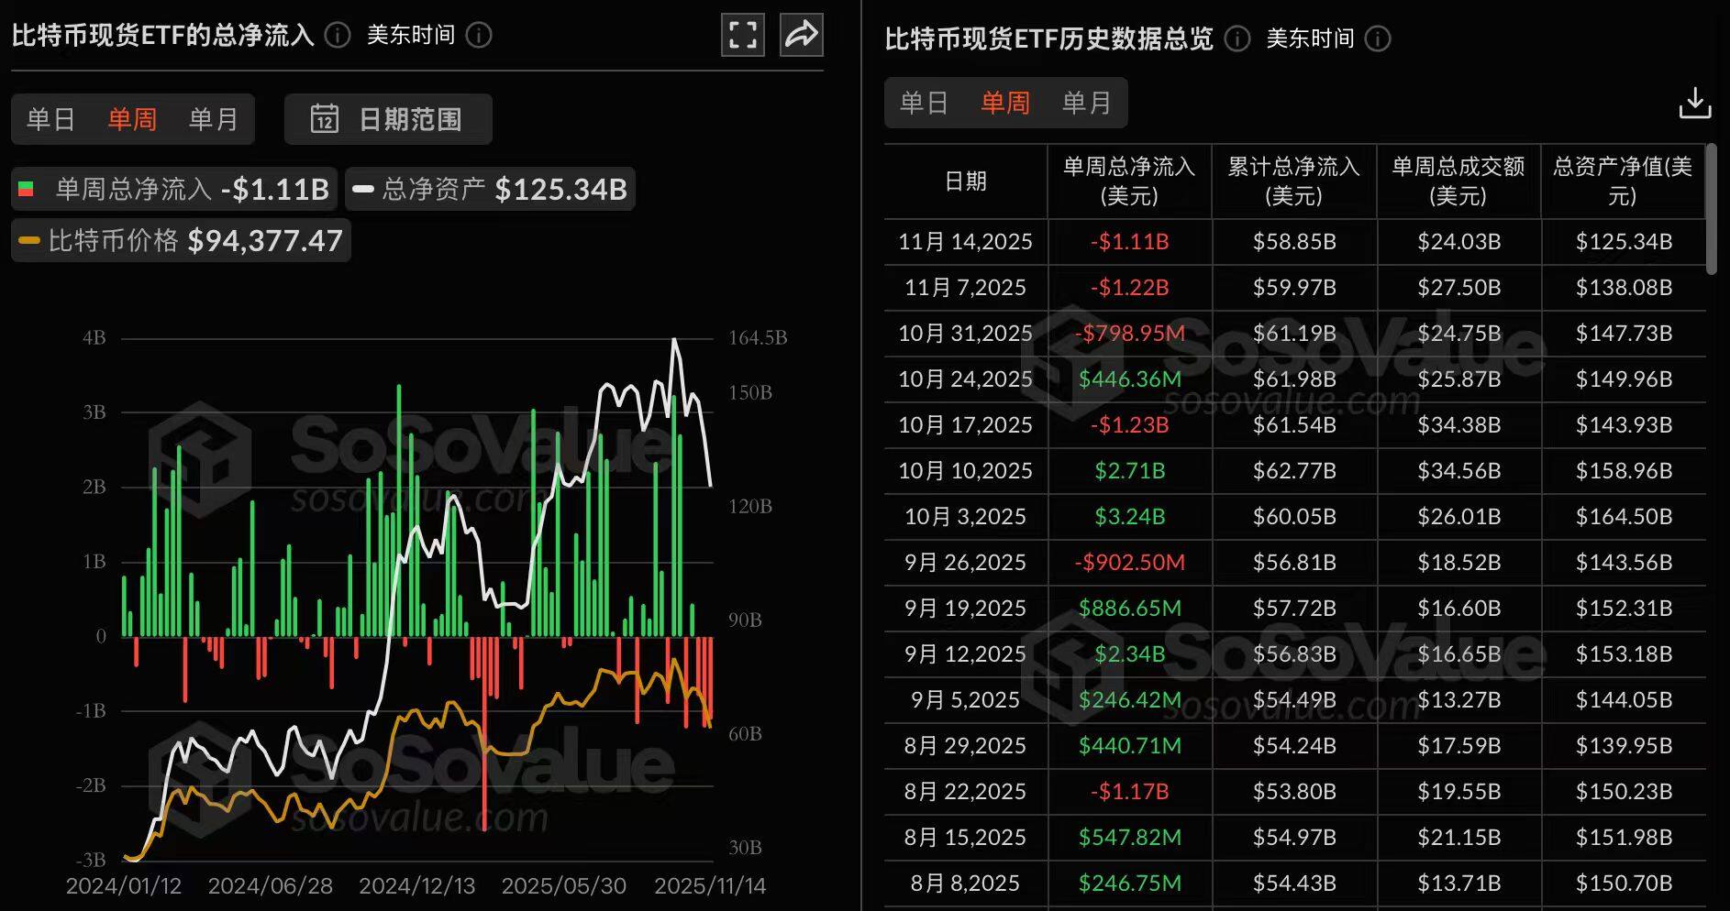Select 单日 mode on the left chart
Image resolution: width=1730 pixels, height=911 pixels.
point(52,119)
